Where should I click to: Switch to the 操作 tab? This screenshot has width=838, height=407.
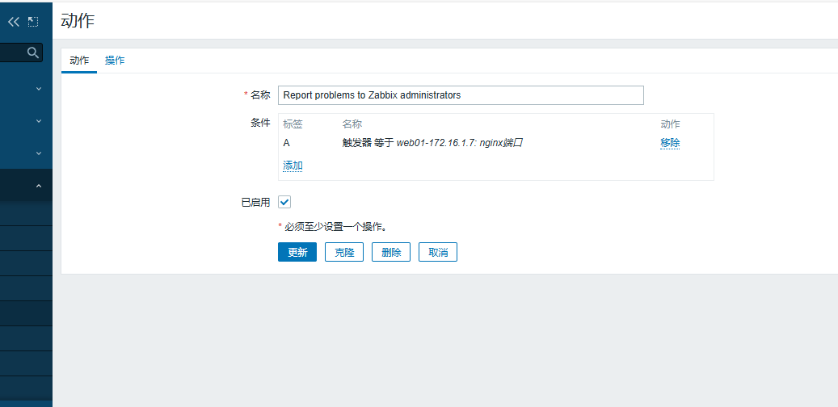click(x=115, y=61)
